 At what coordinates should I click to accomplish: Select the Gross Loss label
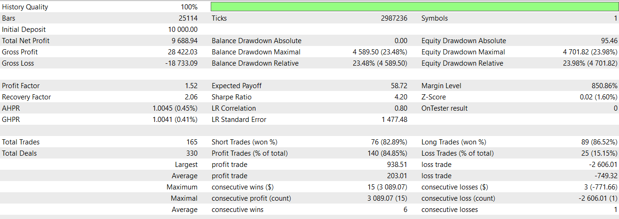point(18,63)
